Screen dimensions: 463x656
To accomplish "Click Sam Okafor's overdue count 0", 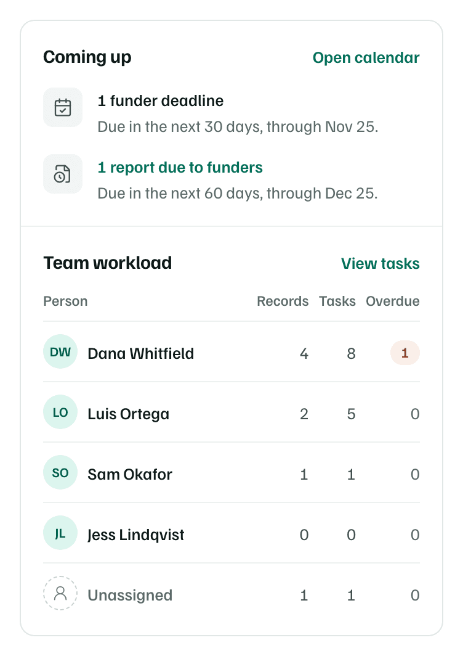I will (415, 475).
